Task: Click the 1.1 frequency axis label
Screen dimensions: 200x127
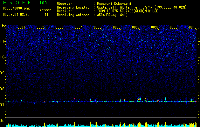Action: tap(3, 41)
